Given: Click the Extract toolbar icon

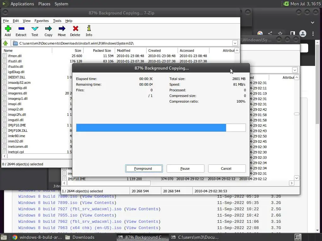Looking at the screenshot, I should [x=21, y=29].
